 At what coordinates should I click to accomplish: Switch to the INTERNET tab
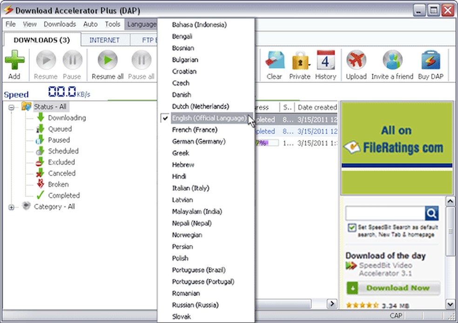(x=105, y=40)
